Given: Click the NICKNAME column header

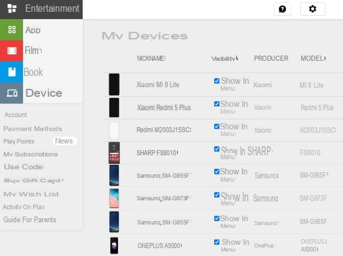Looking at the screenshot, I should click(151, 59).
